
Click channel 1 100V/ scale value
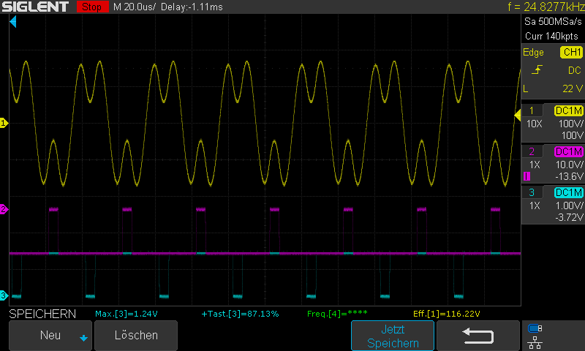571,124
